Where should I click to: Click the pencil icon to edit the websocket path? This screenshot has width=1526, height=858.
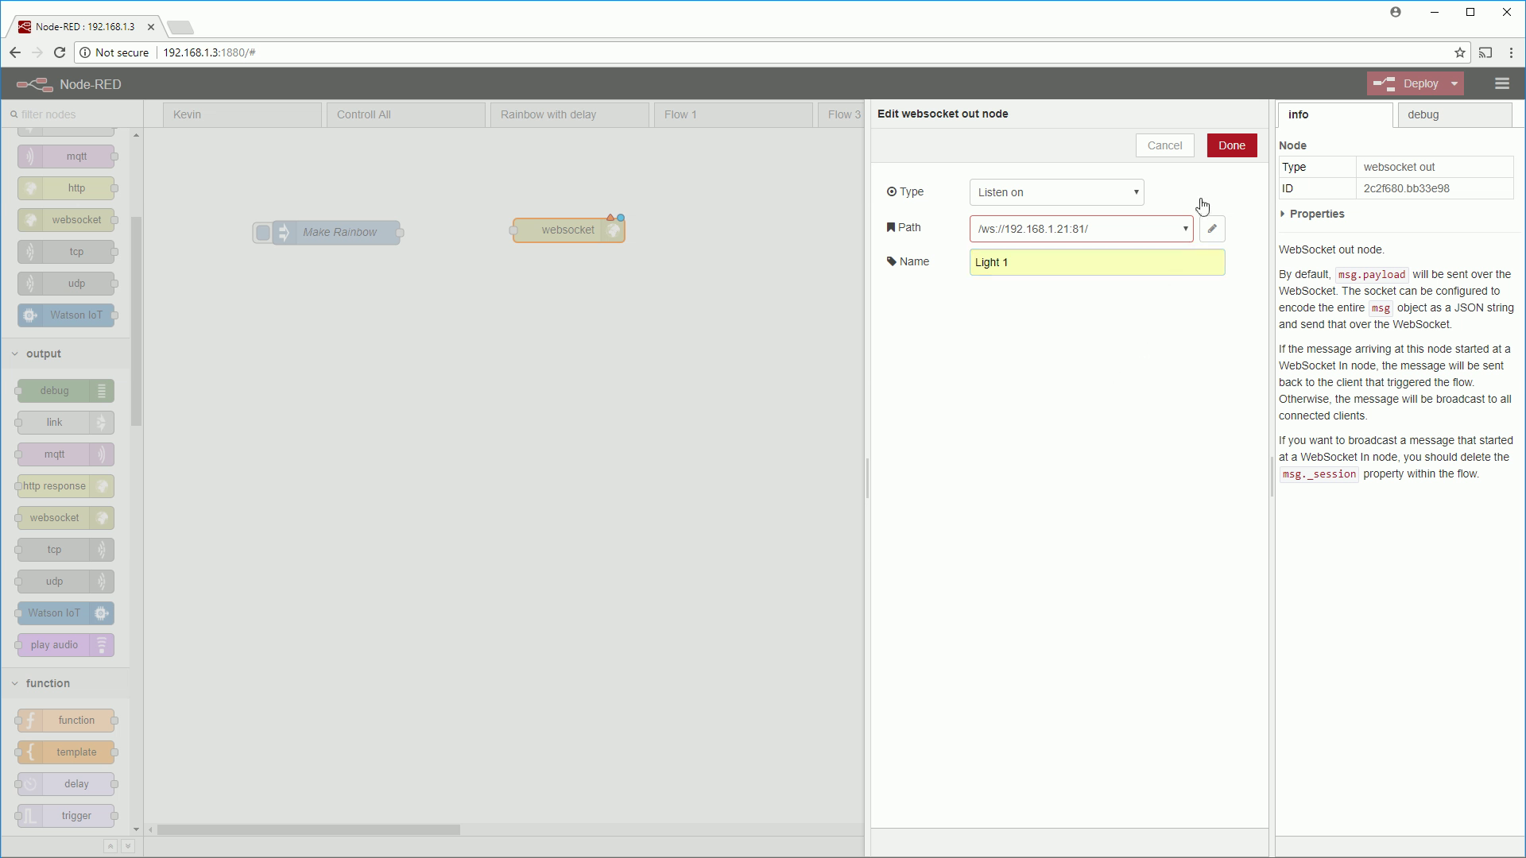[x=1212, y=229]
